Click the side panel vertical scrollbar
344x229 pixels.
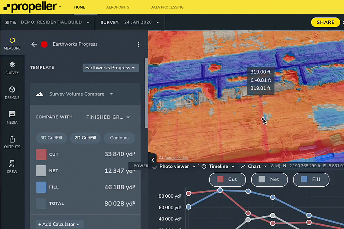[146, 92]
